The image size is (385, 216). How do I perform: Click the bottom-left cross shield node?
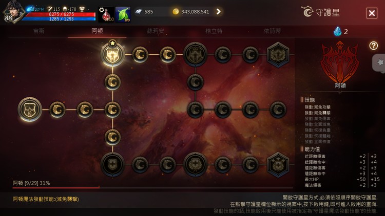[x=112, y=164]
